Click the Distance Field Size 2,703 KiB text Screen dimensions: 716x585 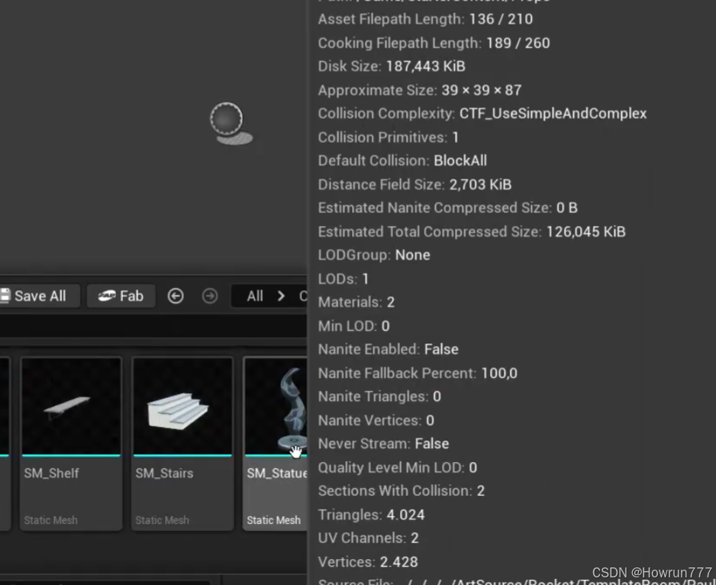(414, 184)
